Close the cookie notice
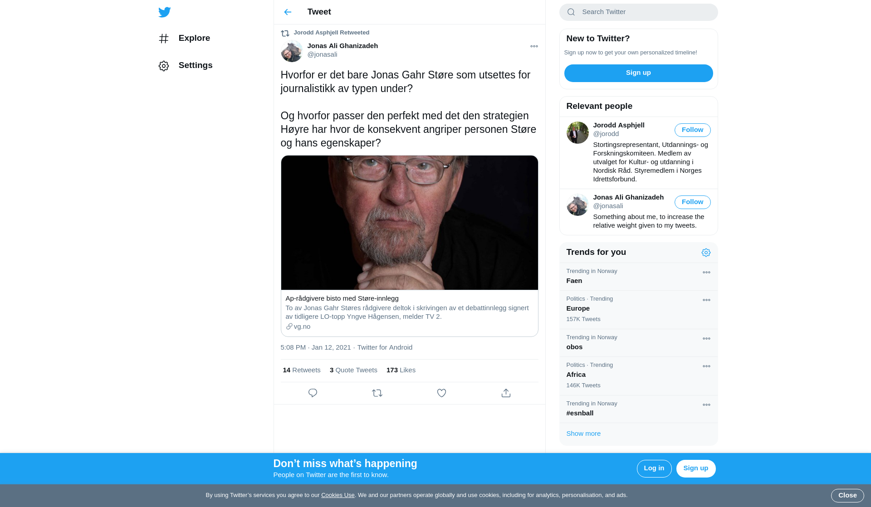 847,496
